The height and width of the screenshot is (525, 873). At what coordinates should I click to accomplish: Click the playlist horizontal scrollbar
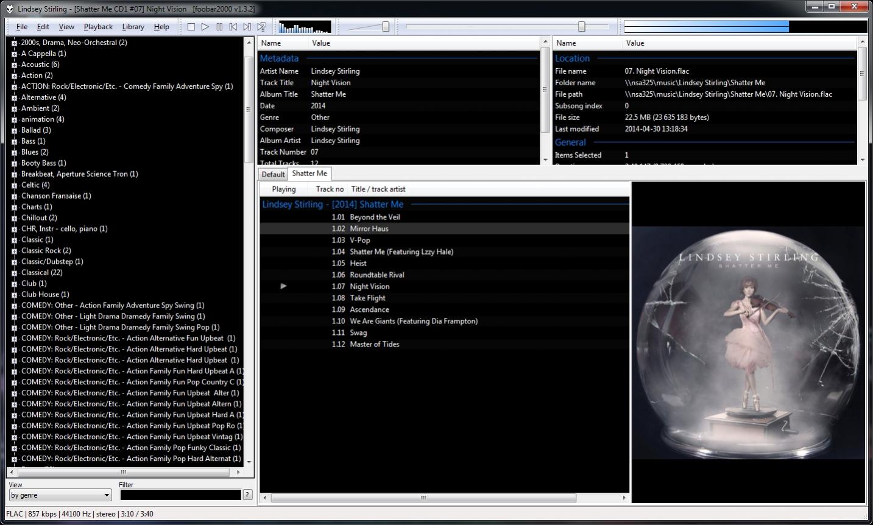point(423,498)
